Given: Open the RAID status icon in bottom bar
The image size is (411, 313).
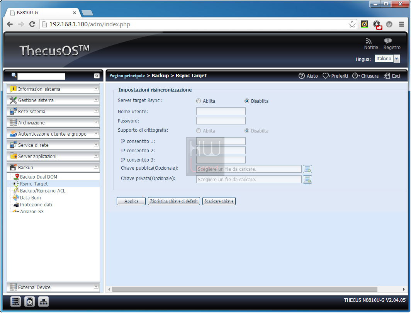Looking at the screenshot, I should coord(15,302).
